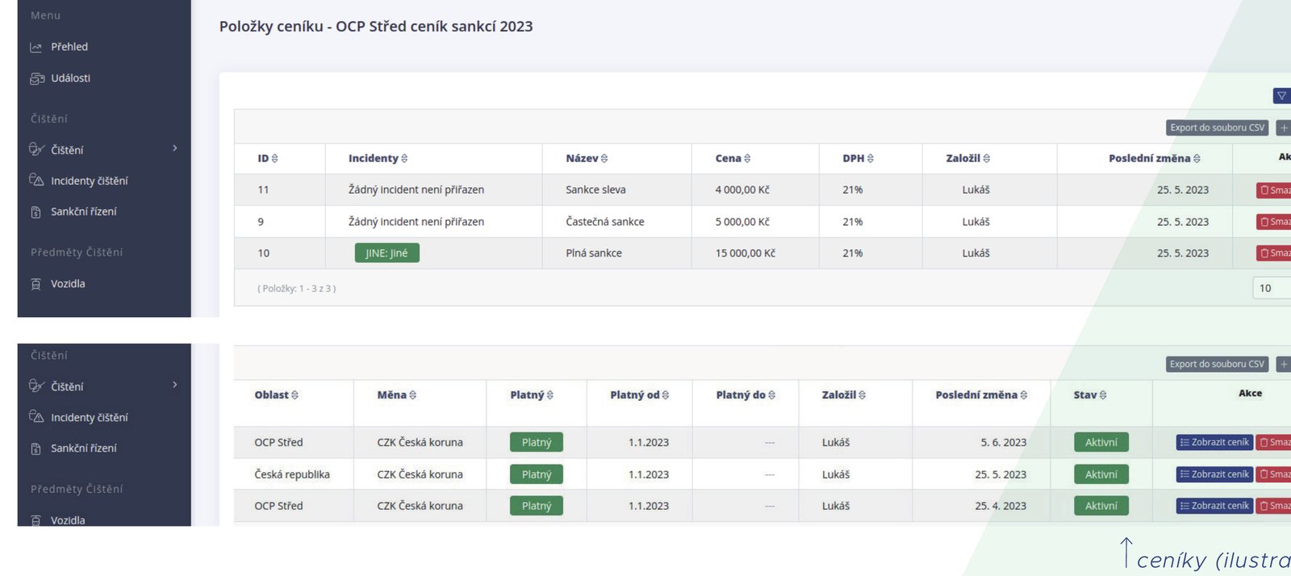Viewport: 1291px width, 576px height.
Task: Click the Sankční řízení icon in the sidebar containing Přehled
Action: click(36, 211)
